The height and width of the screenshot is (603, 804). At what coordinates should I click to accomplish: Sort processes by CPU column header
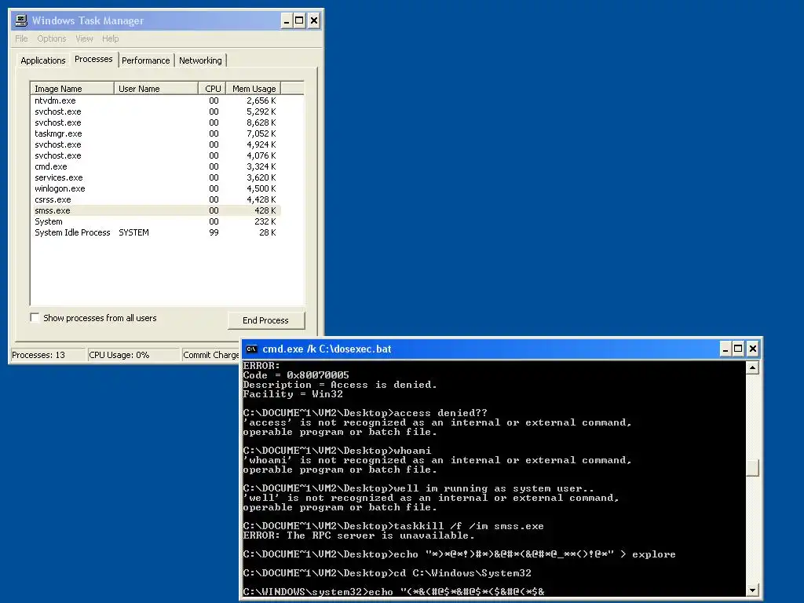212,89
